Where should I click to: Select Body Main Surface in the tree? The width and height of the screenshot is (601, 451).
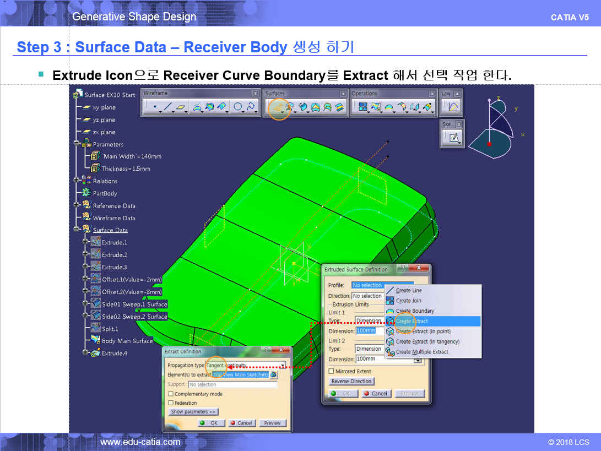[127, 341]
